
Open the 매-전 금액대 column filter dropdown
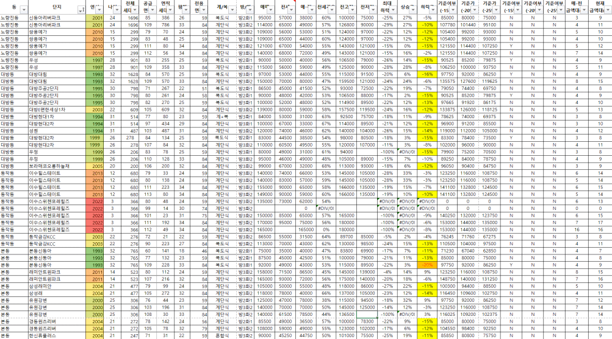(x=584, y=10)
